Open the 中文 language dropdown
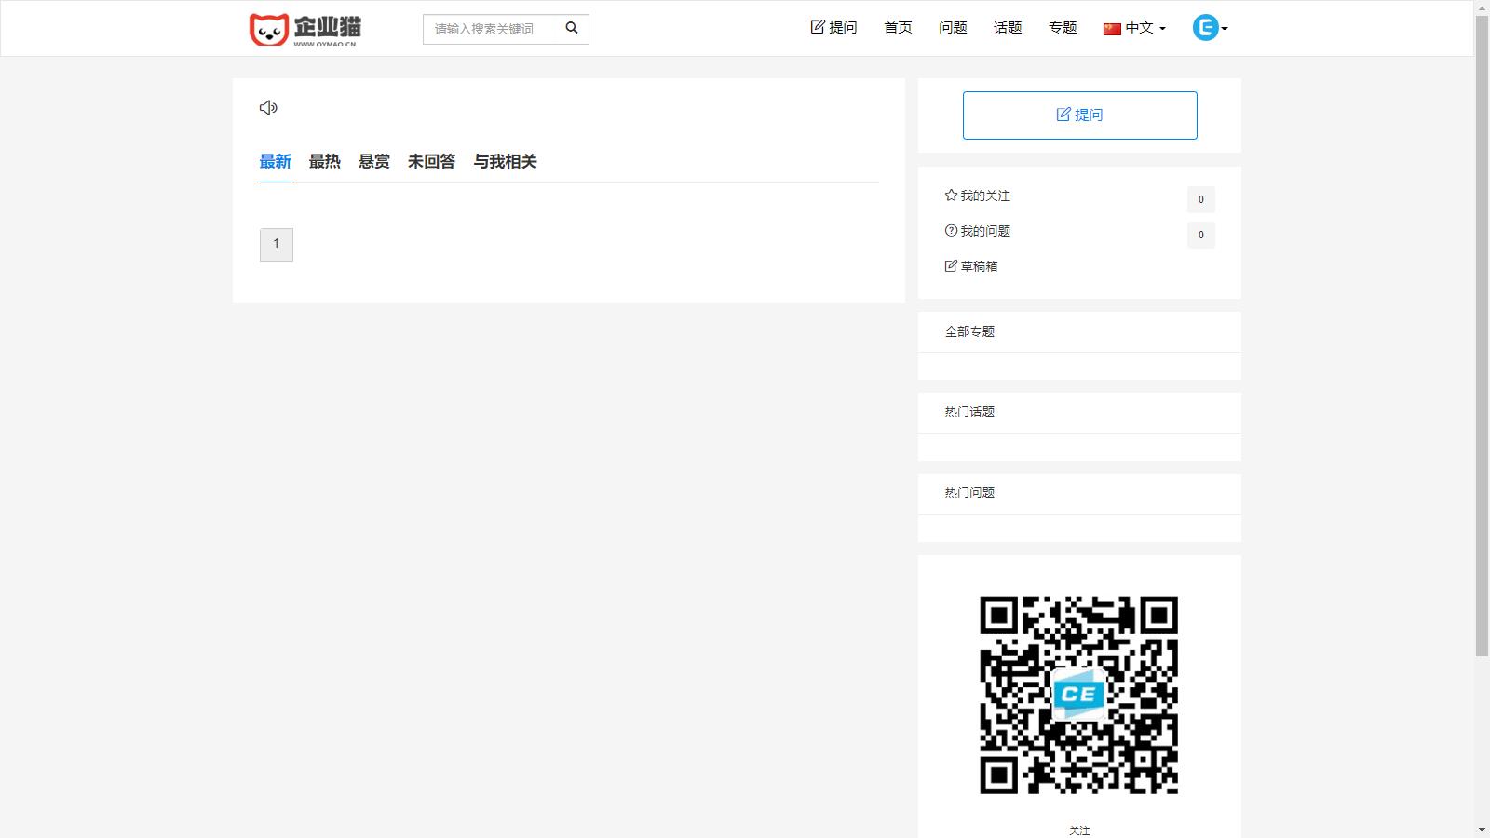The image size is (1490, 838). click(x=1138, y=27)
